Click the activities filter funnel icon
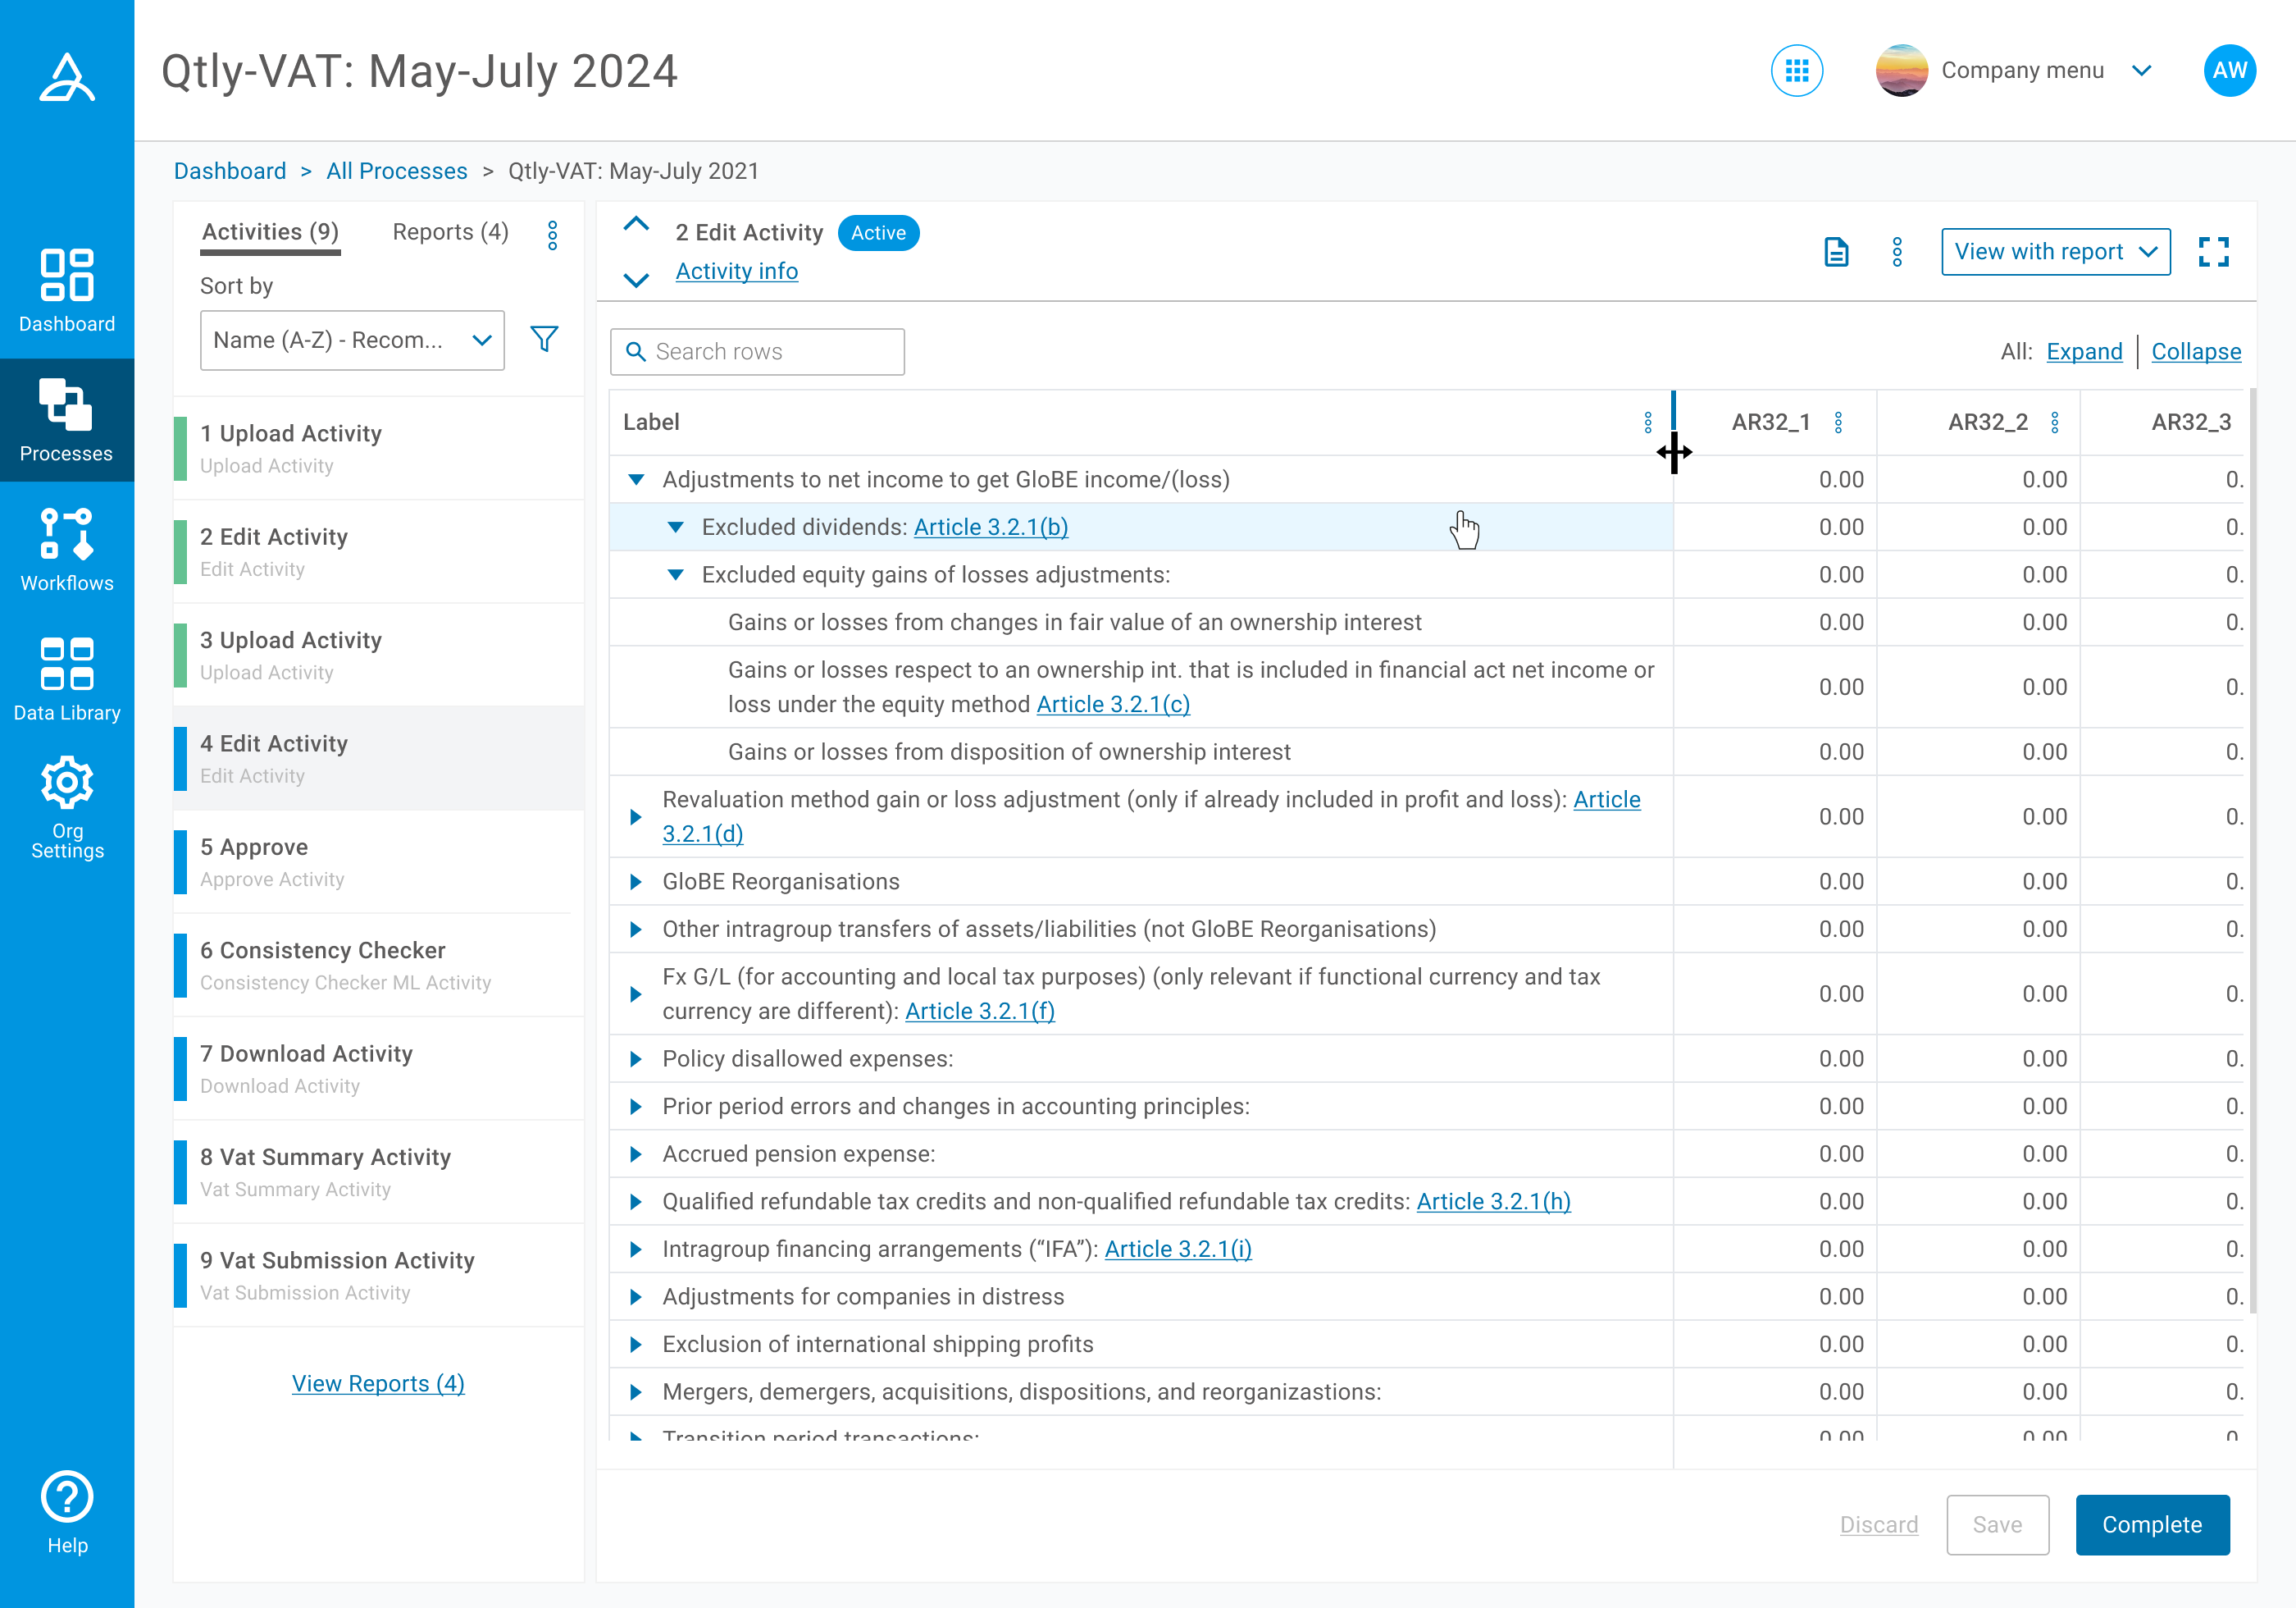The width and height of the screenshot is (2296, 1608). click(x=544, y=339)
